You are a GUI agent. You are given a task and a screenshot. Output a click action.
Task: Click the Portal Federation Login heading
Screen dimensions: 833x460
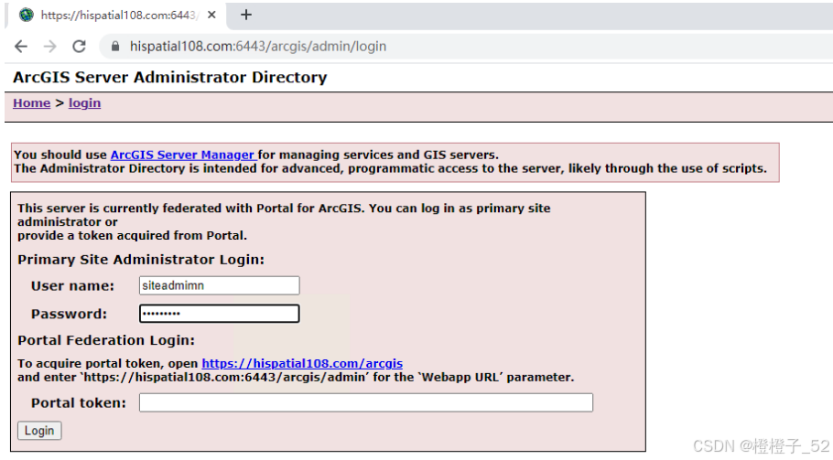tap(106, 340)
